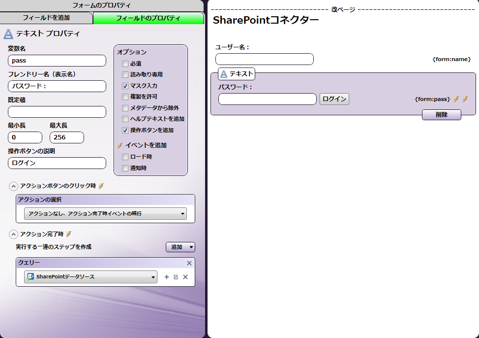Viewport: 479px width, 338px height.
Task: Click lightning icon next to イベントを追加
Action: pos(120,145)
